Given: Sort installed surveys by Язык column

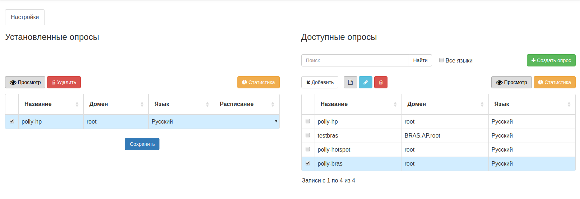Looking at the screenshot, I should click(x=181, y=104).
